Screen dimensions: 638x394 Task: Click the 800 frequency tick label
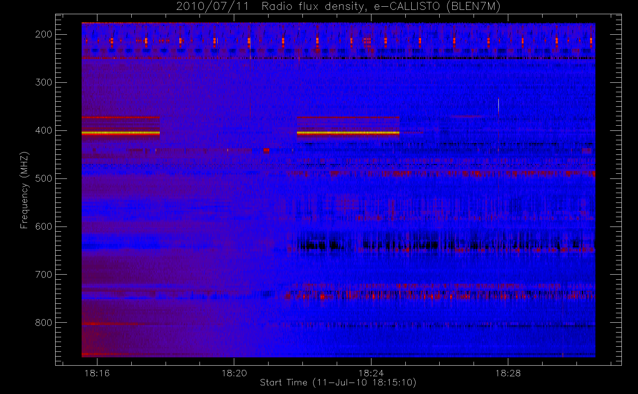(x=44, y=323)
